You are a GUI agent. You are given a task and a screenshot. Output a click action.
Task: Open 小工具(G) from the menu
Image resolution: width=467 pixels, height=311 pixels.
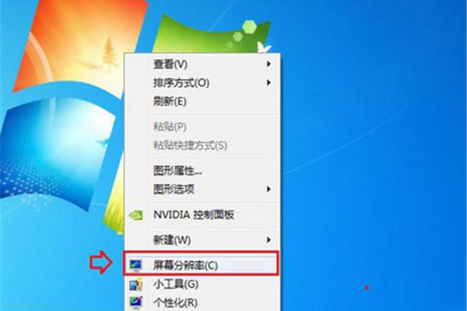(x=202, y=285)
